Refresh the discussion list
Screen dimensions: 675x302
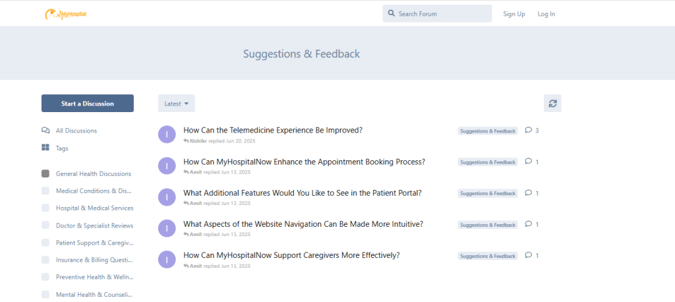tap(552, 104)
